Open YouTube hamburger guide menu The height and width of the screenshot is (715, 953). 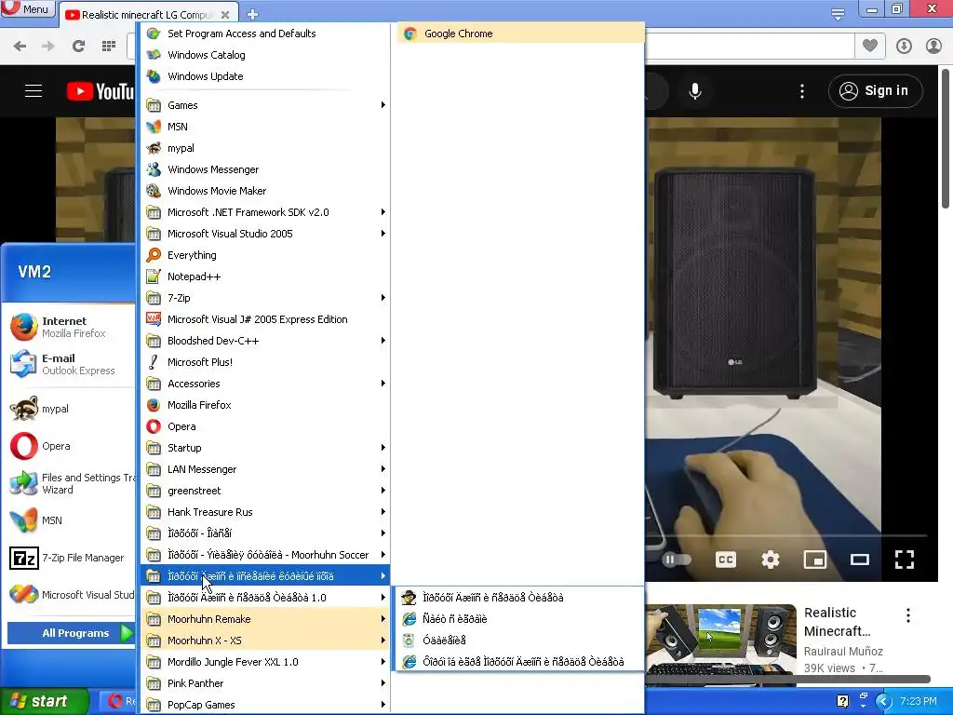point(34,91)
